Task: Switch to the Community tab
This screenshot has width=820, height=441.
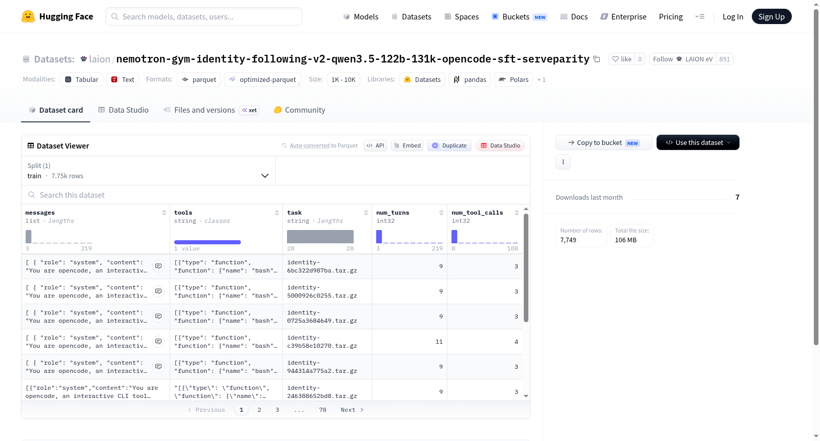Action: (300, 110)
